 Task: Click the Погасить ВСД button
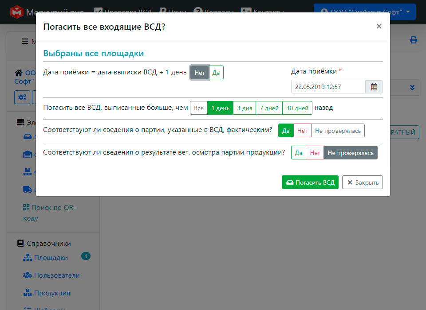tap(310, 182)
